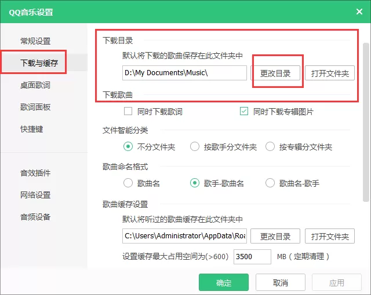Click the 下载目录 section heading
Image resolution: width=371 pixels, height=295 pixels.
(118, 40)
